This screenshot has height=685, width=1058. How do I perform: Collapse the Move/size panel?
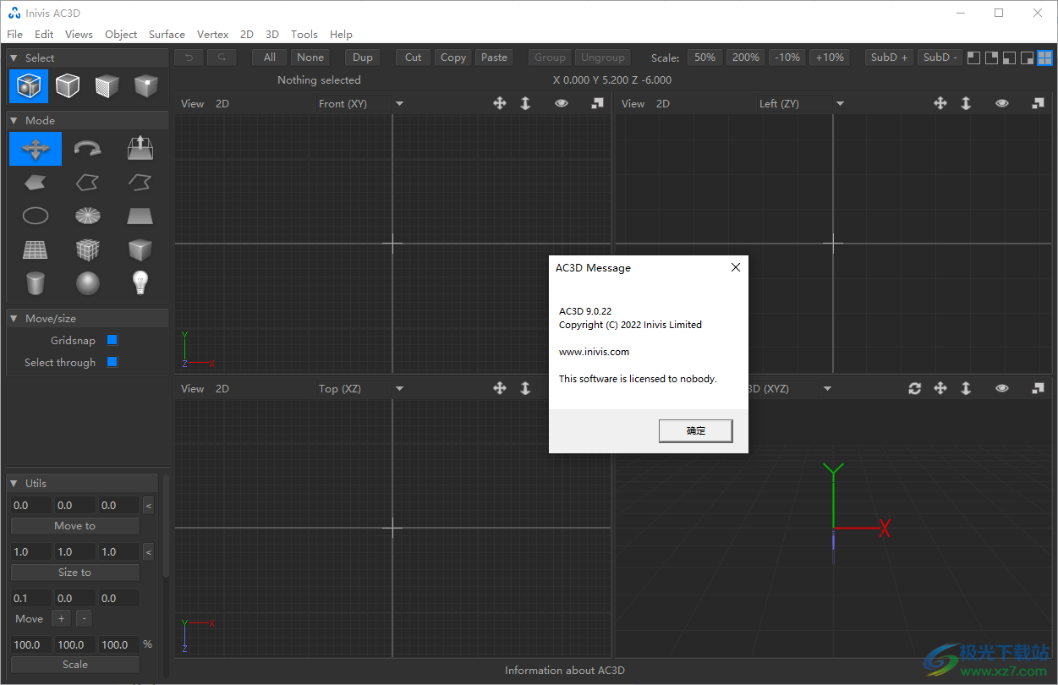[14, 319]
